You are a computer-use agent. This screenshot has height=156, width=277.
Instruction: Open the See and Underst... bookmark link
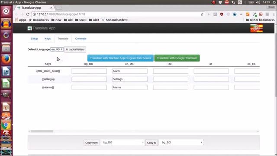coord(115,20)
